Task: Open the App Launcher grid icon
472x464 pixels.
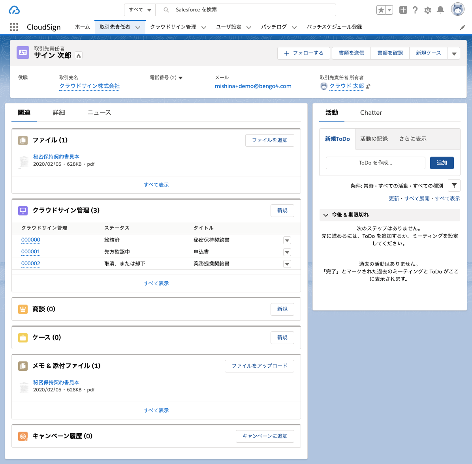Action: click(x=14, y=27)
